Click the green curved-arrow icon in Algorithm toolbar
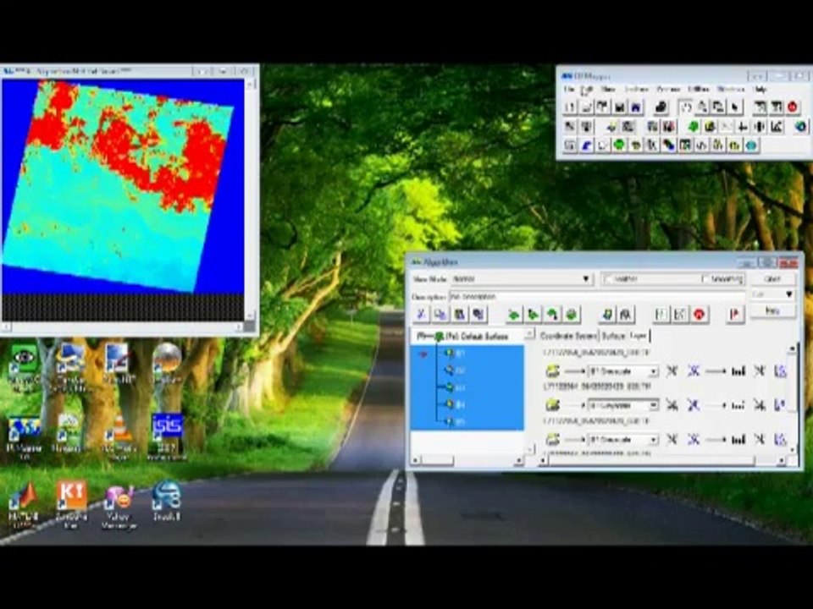This screenshot has width=813, height=609. [x=552, y=314]
